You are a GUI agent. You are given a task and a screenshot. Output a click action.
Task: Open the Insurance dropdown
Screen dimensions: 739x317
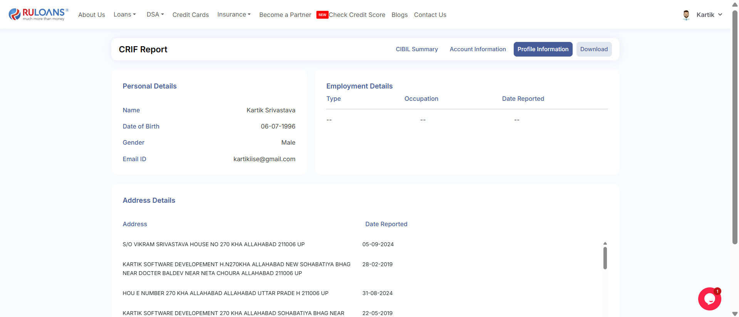coord(234,15)
